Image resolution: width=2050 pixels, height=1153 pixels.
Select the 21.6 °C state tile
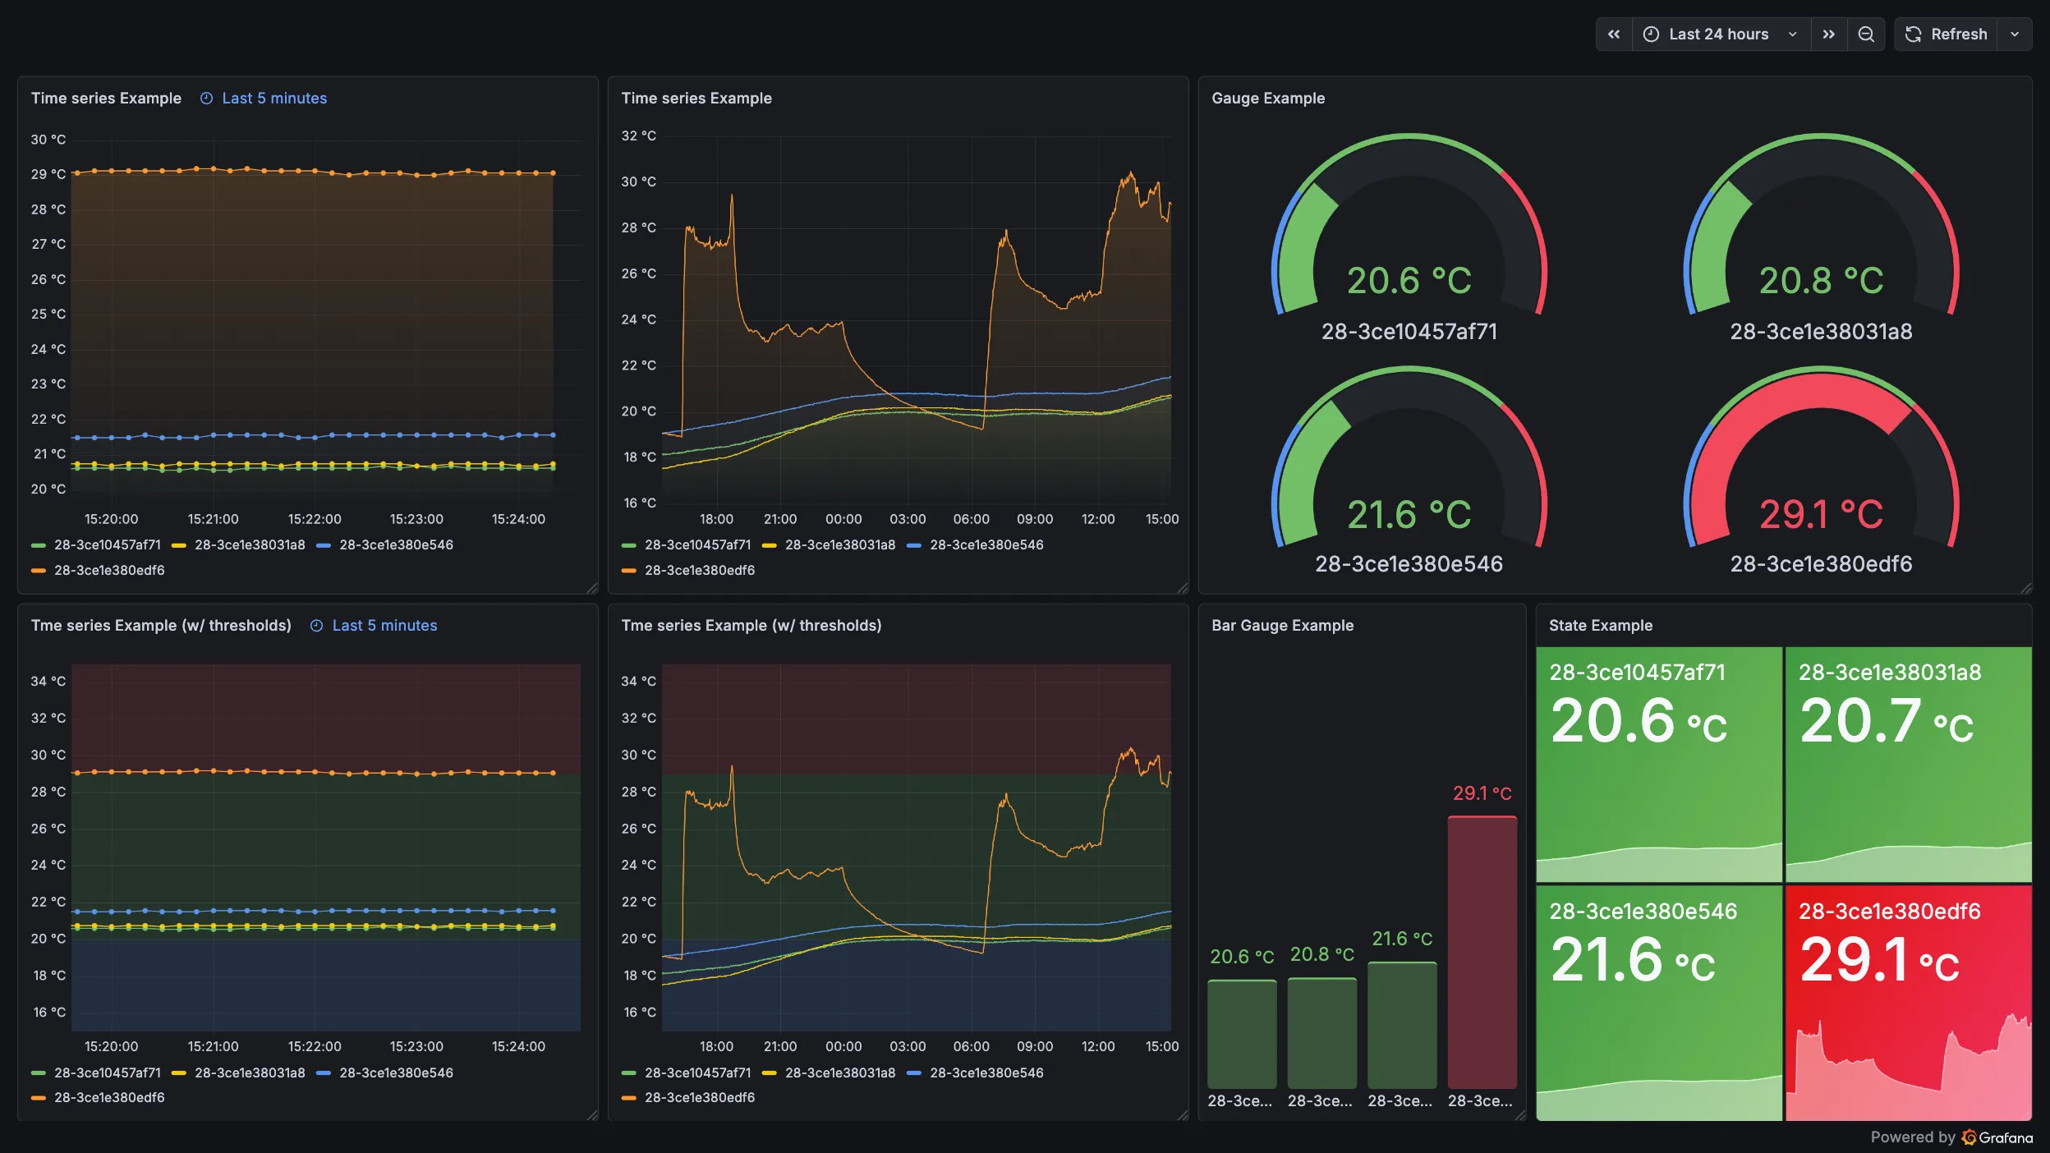1659,1003
